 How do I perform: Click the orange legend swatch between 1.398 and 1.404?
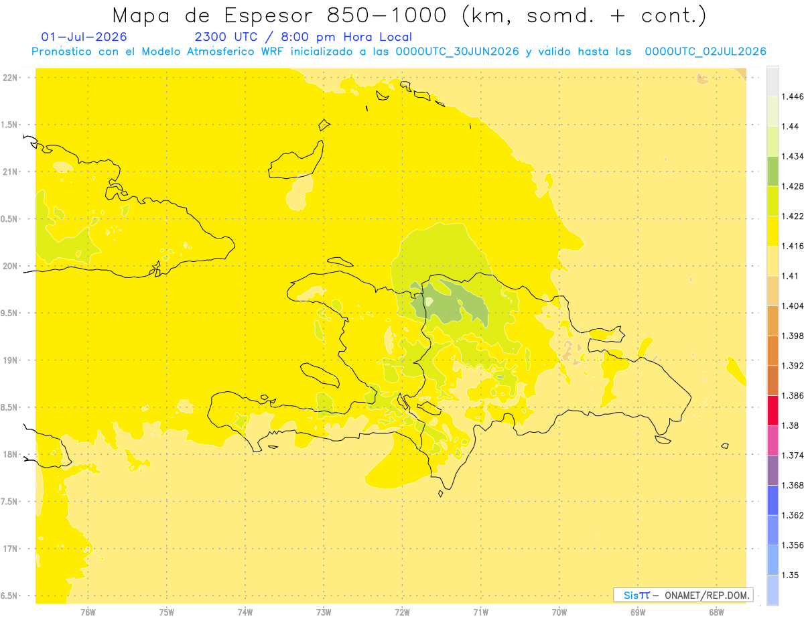pyautogui.click(x=773, y=320)
